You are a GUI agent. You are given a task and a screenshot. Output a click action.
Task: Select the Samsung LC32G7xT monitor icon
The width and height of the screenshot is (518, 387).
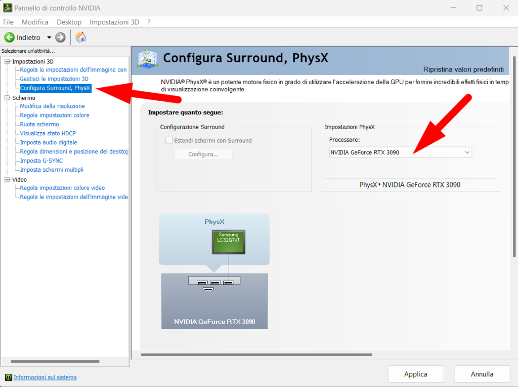[229, 242]
